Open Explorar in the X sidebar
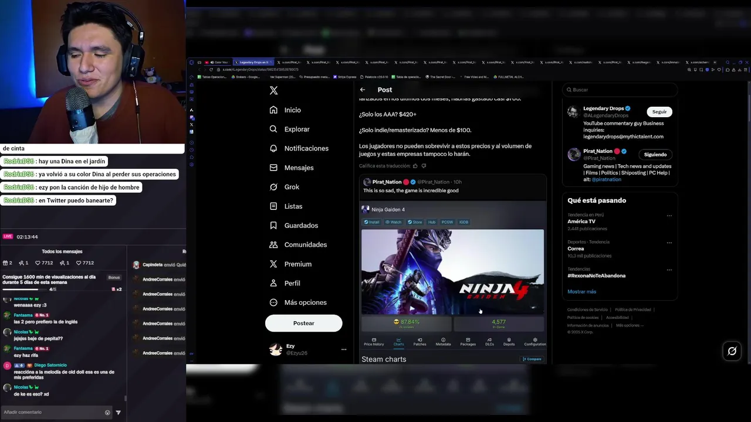The height and width of the screenshot is (422, 751). point(289,129)
